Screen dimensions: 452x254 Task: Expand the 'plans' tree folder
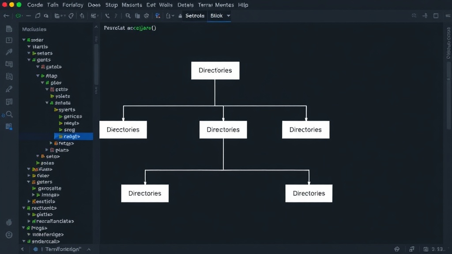click(x=47, y=150)
